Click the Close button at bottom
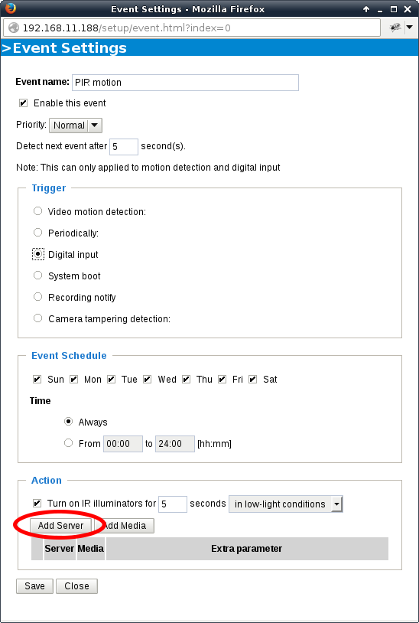 tap(76, 586)
